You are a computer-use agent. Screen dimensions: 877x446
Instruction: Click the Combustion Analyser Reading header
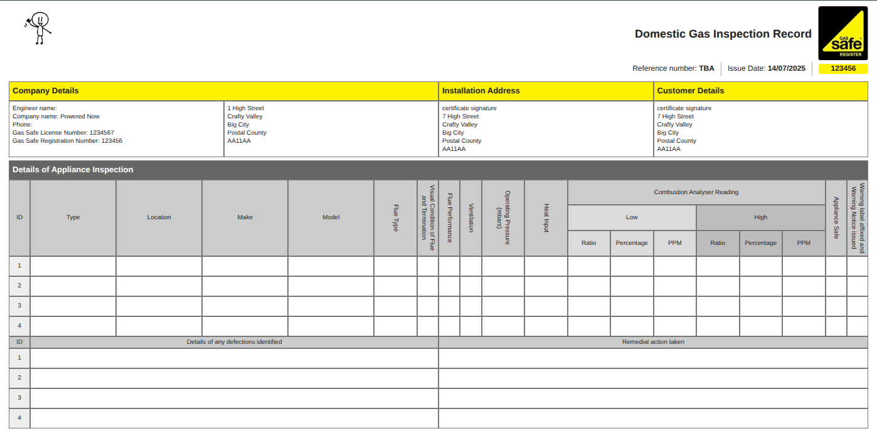696,192
